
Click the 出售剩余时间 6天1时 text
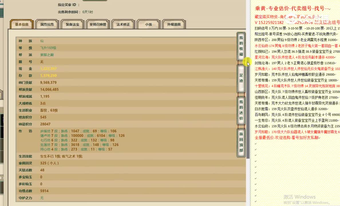(x=76, y=12)
